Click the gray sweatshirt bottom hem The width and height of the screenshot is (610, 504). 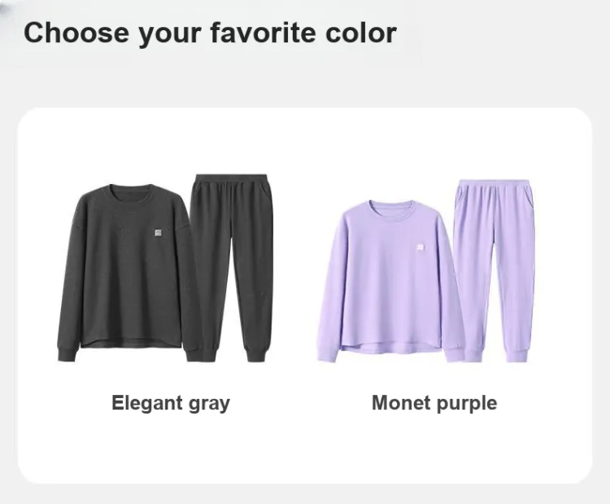(132, 343)
